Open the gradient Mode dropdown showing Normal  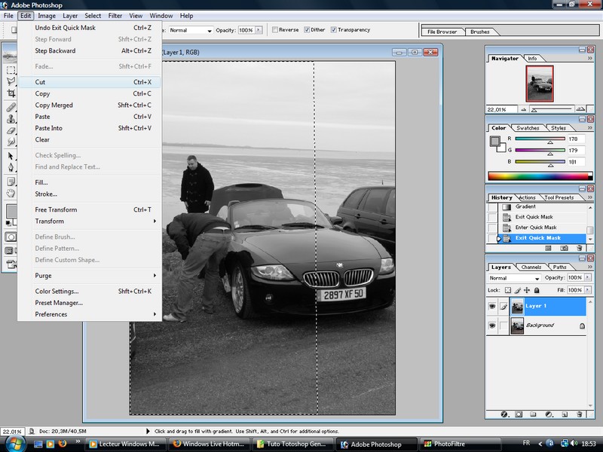coord(191,30)
